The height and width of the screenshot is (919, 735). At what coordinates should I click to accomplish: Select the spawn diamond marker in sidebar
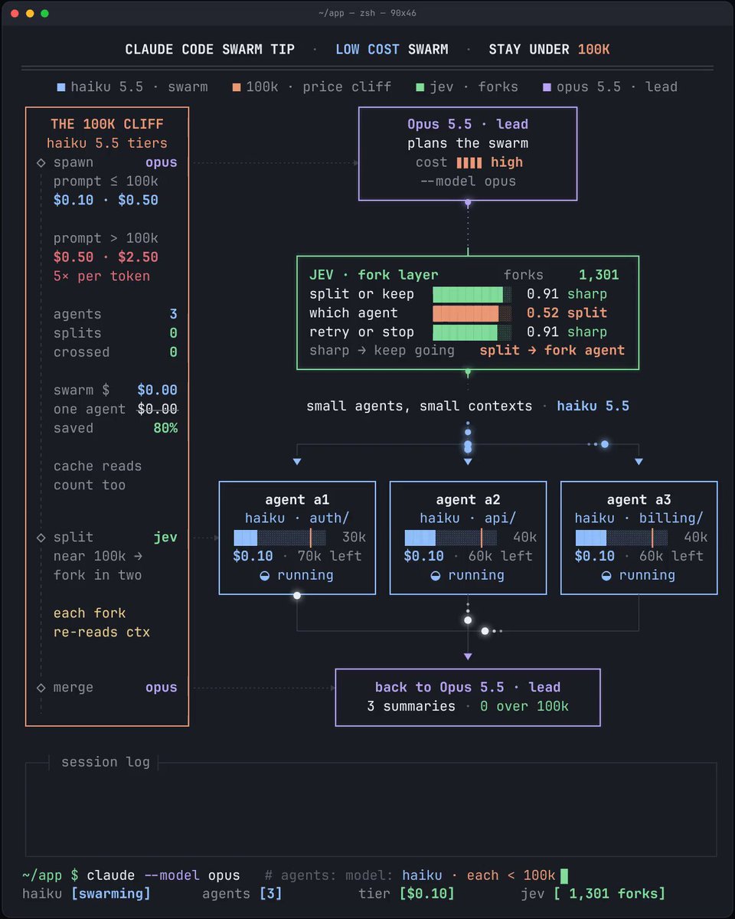point(41,163)
